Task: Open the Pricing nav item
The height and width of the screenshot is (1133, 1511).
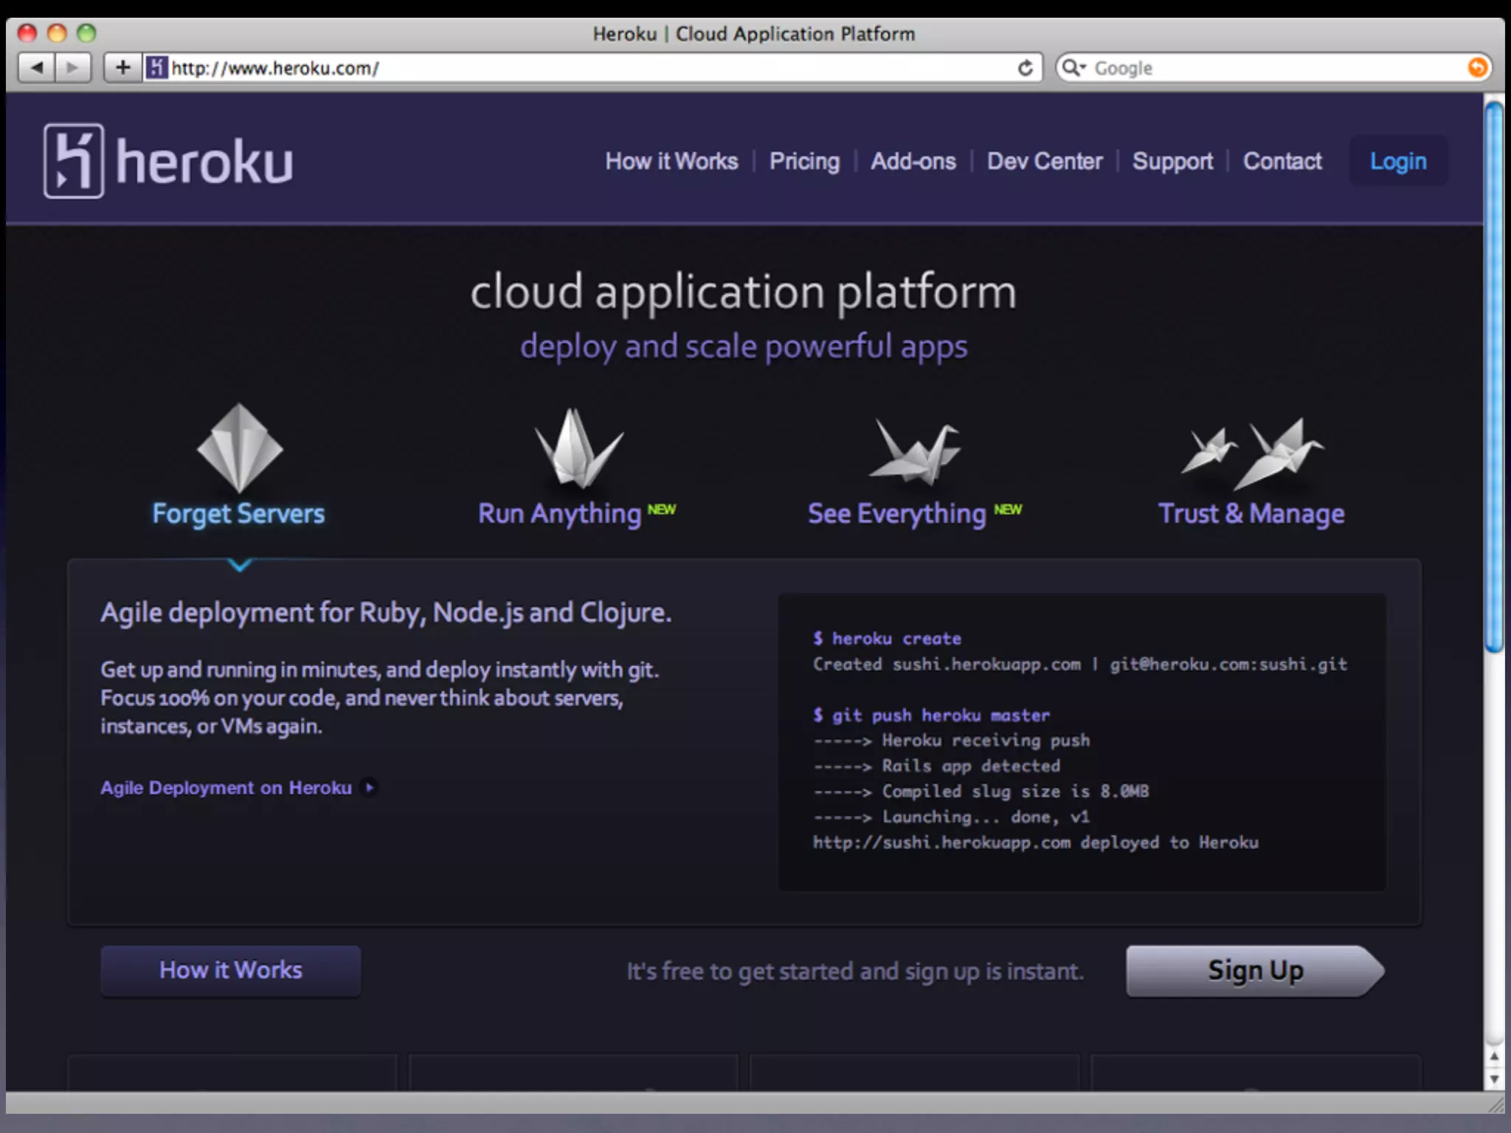Action: click(804, 161)
